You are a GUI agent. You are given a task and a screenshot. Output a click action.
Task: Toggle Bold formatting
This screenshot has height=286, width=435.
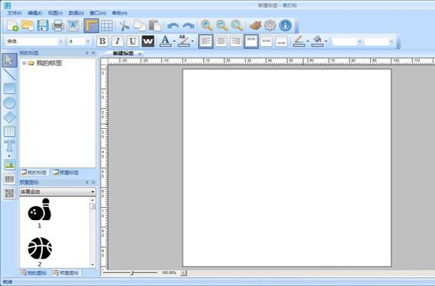102,41
